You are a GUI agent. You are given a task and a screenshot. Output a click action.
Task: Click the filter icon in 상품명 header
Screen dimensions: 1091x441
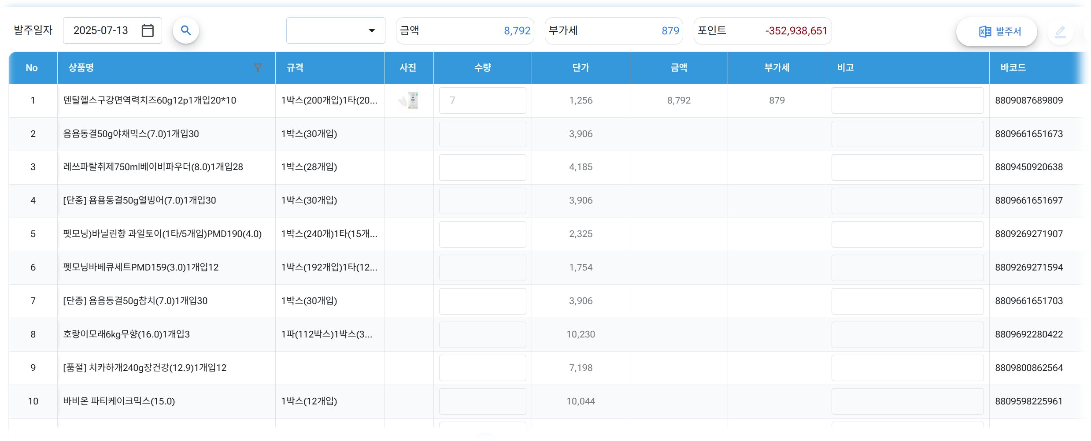point(258,67)
